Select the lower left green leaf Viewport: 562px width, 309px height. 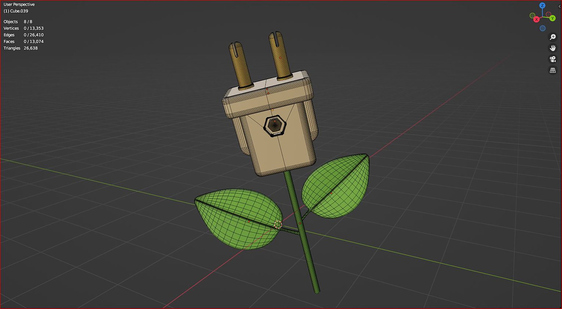point(239,219)
